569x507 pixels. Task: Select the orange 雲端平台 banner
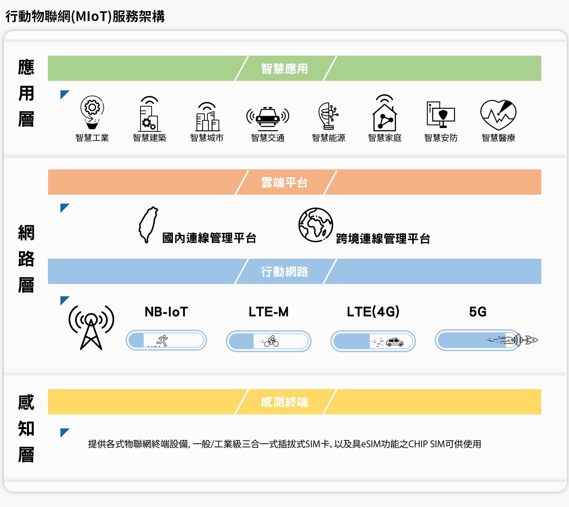(295, 182)
